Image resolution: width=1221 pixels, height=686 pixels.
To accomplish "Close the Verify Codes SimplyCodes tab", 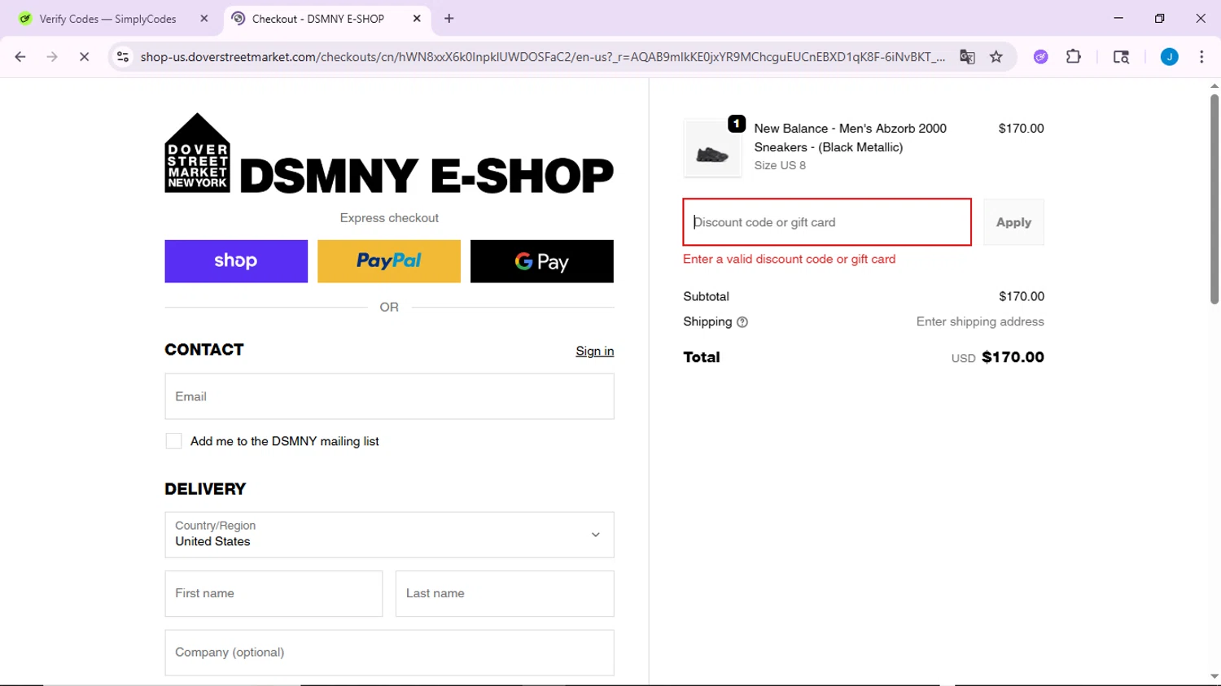I will [204, 19].
